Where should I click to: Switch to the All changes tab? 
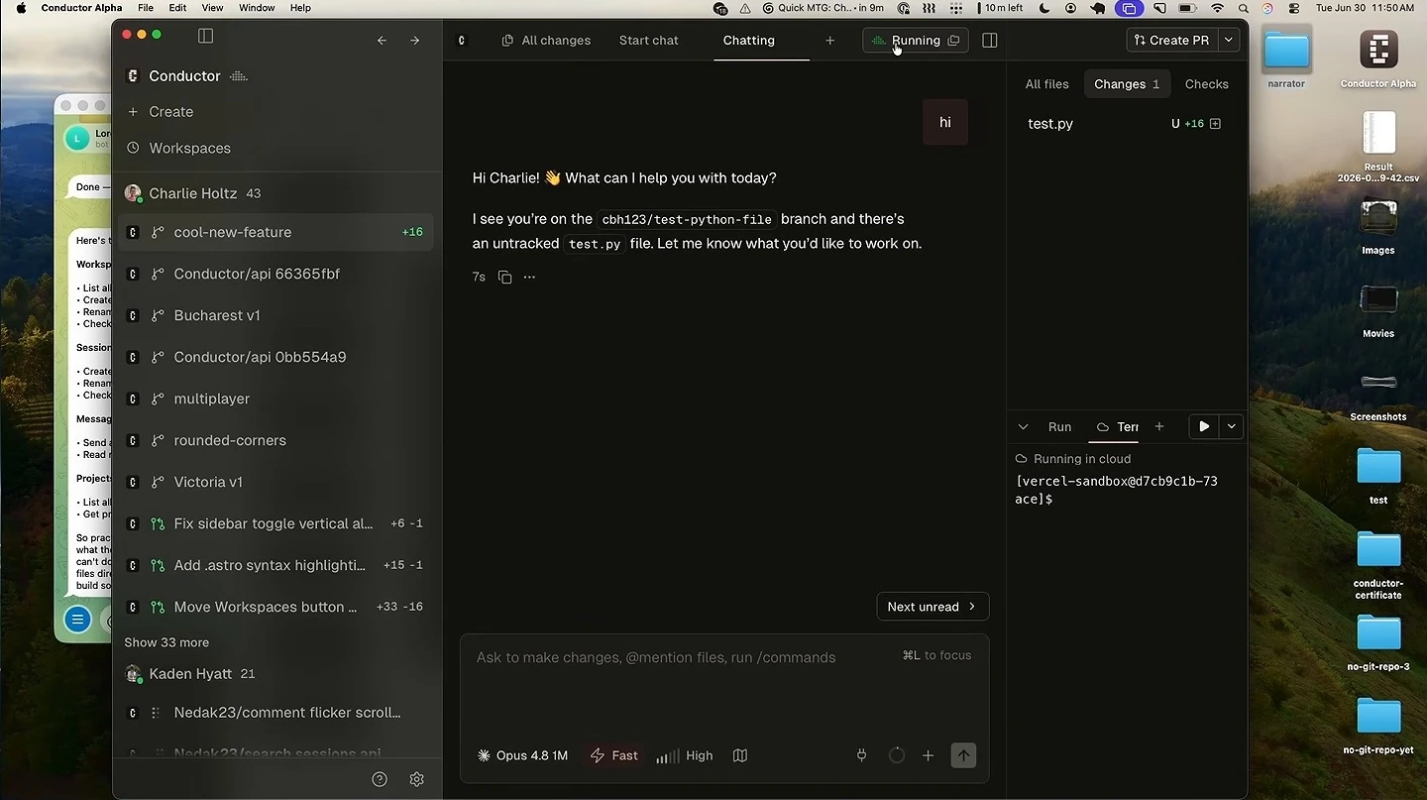click(546, 41)
